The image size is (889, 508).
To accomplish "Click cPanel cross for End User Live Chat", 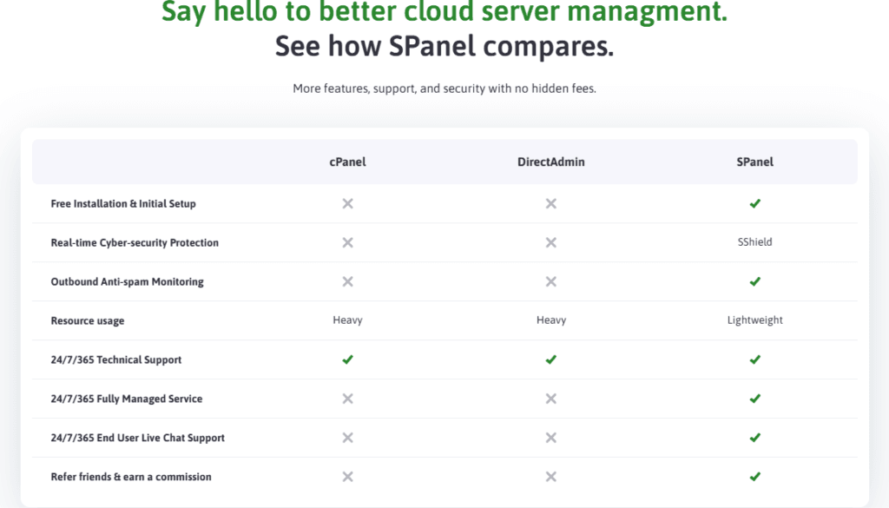I will (x=347, y=438).
